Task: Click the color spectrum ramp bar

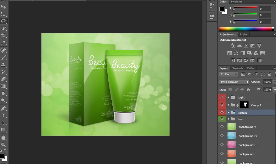Action: click(x=246, y=29)
